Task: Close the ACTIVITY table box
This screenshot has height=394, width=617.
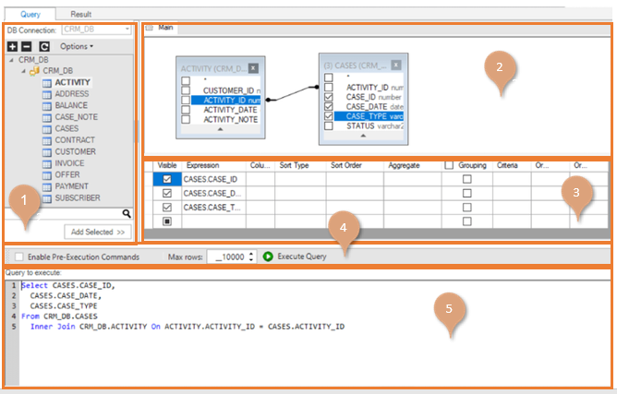Action: tap(253, 67)
